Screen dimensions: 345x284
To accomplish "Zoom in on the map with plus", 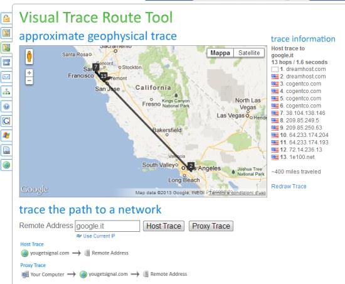I will [29, 73].
